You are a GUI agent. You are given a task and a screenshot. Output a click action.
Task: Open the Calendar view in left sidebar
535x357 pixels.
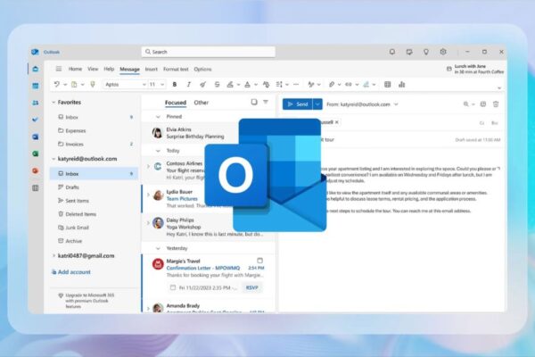pos(36,86)
